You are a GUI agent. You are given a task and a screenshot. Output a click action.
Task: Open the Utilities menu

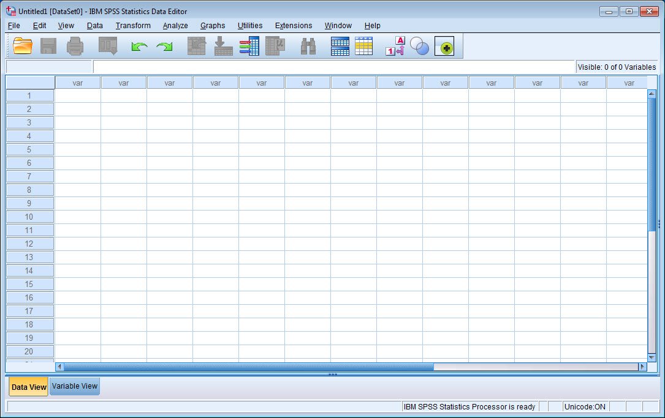250,26
